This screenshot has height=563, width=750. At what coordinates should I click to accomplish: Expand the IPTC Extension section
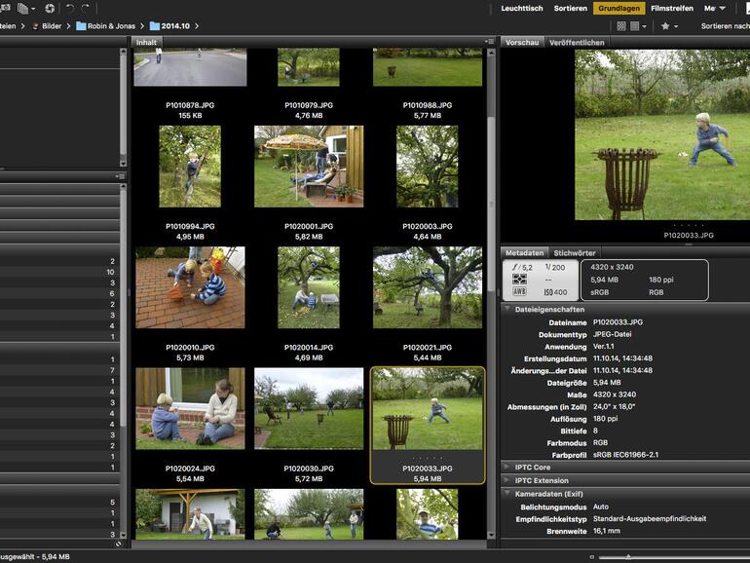tap(507, 480)
